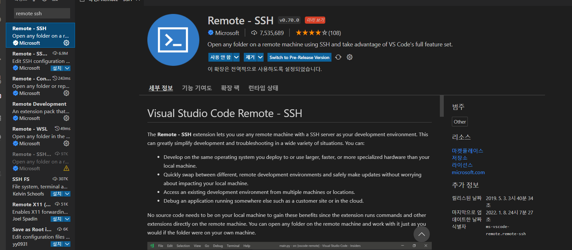
Task: Click 제거 uninstall button
Action: click(x=250, y=57)
